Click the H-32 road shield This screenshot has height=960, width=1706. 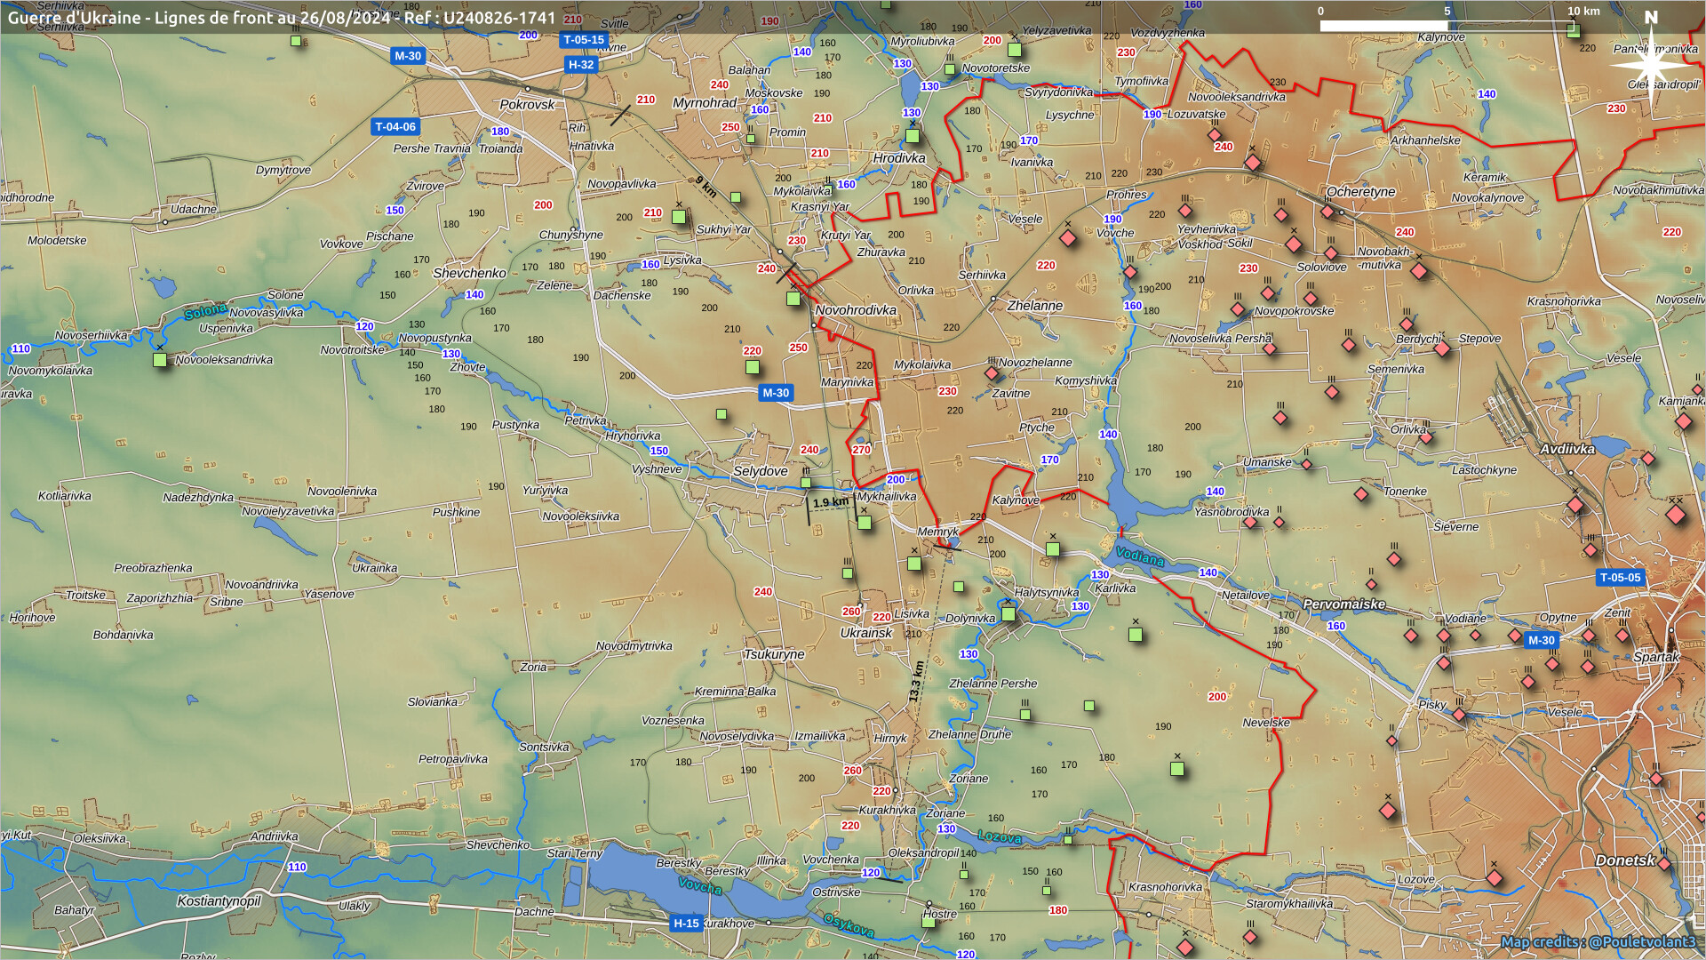pyautogui.click(x=581, y=65)
